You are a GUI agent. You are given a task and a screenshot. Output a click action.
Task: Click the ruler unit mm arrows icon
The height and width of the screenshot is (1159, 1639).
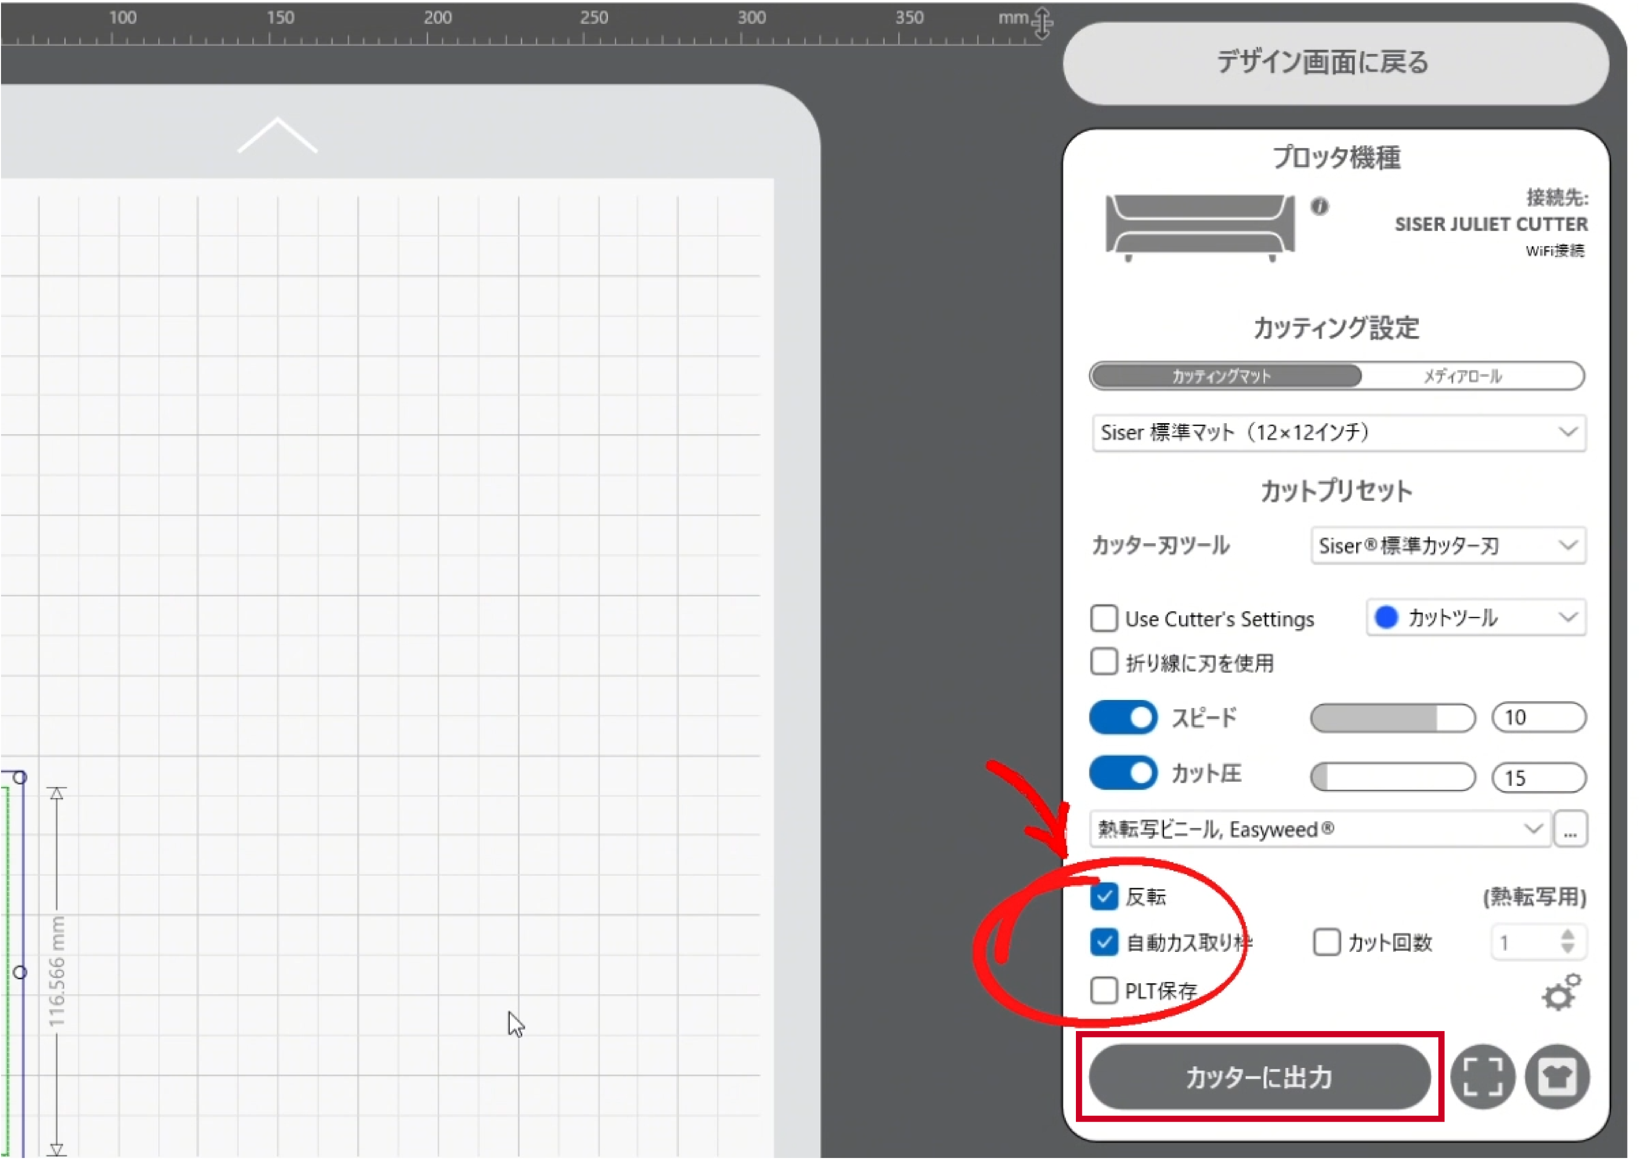(1043, 23)
